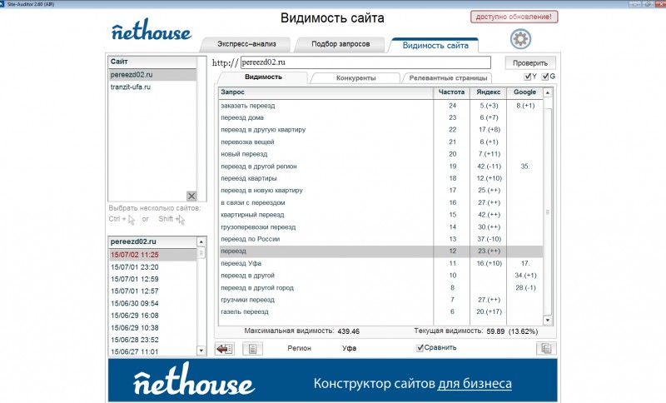Select date 15/07/01 12:59
Image resolution: width=666 pixels, height=403 pixels.
click(x=153, y=279)
